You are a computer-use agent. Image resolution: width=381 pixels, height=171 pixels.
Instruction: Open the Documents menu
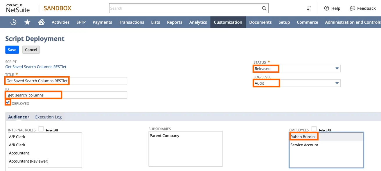coord(260,22)
